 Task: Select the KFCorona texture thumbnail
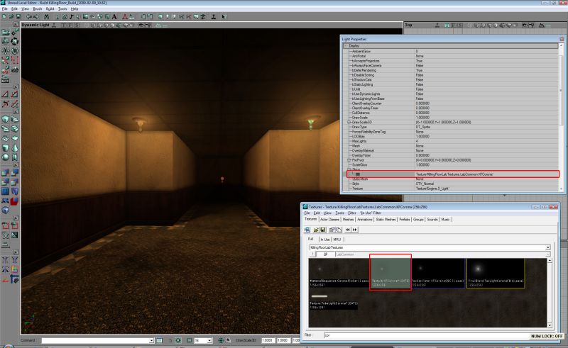pyautogui.click(x=390, y=272)
